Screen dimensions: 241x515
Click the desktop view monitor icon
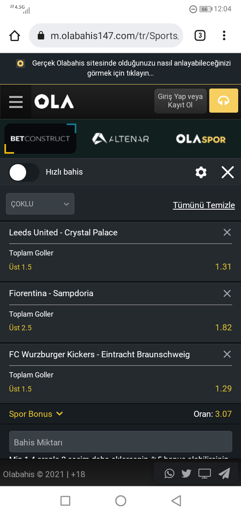(x=204, y=474)
